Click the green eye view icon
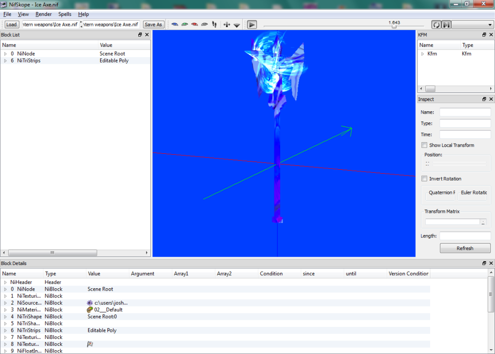The height and width of the screenshot is (354, 495). pyautogui.click(x=184, y=24)
